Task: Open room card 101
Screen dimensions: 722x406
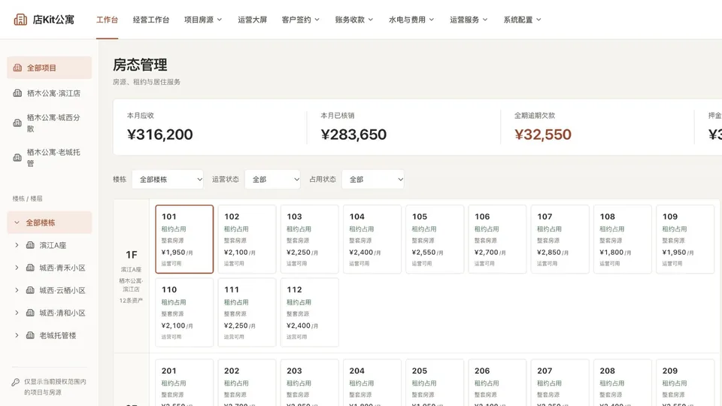Action: click(x=184, y=239)
